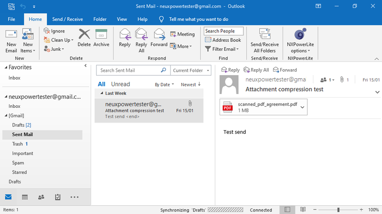The image size is (382, 214).
Task: Collapse the [Gmail] folder
Action: [x=6, y=116]
